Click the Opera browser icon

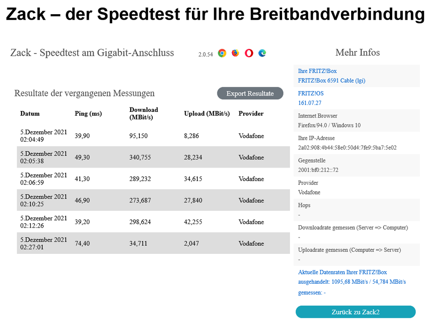pos(249,54)
